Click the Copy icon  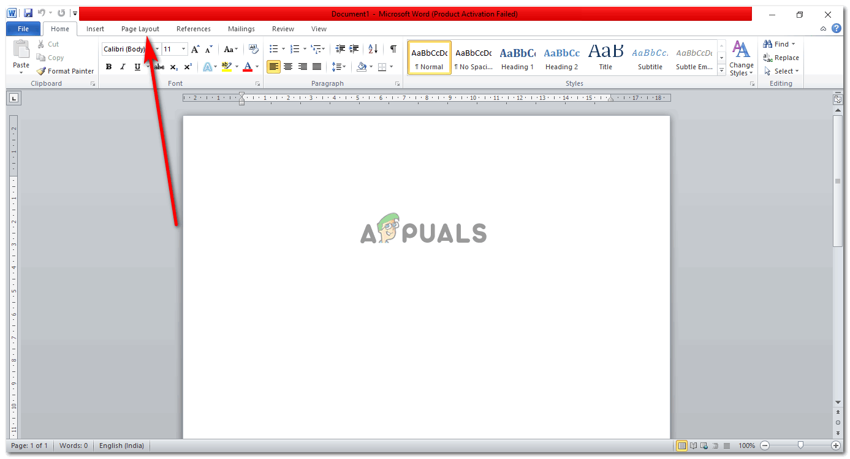(x=41, y=58)
